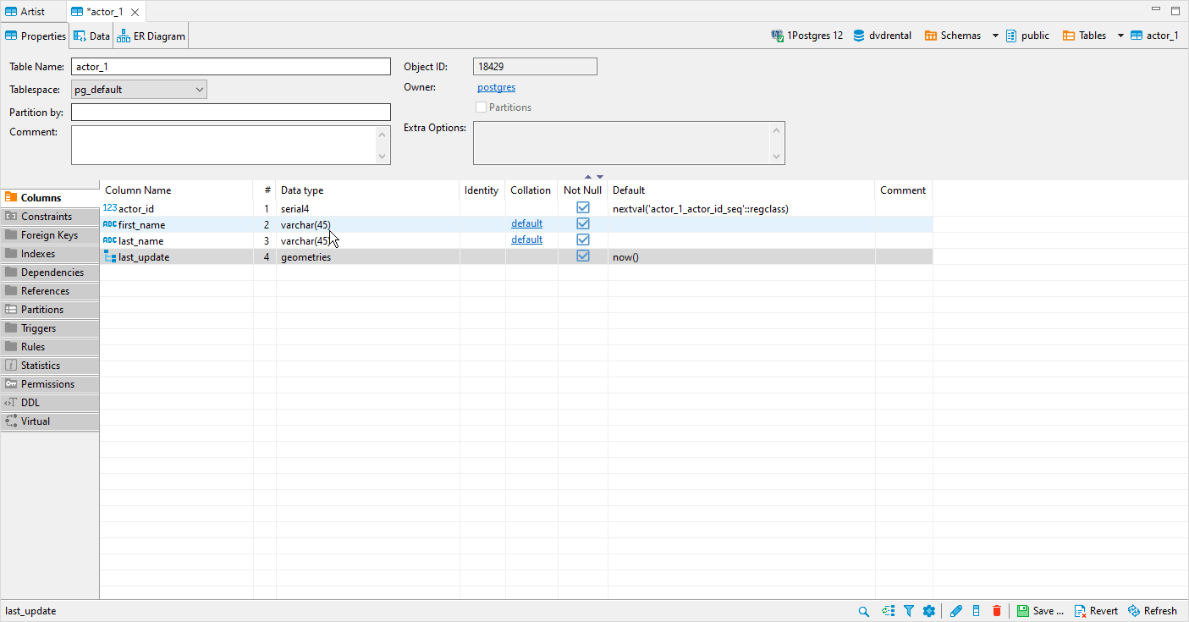Screen dimensions: 1189x622
Task: Open the Statistics section
Action: coord(50,366)
